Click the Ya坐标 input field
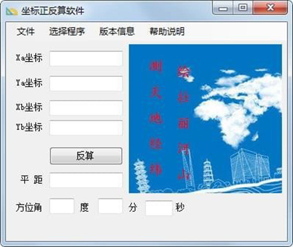The image size is (293, 247). [x=86, y=83]
